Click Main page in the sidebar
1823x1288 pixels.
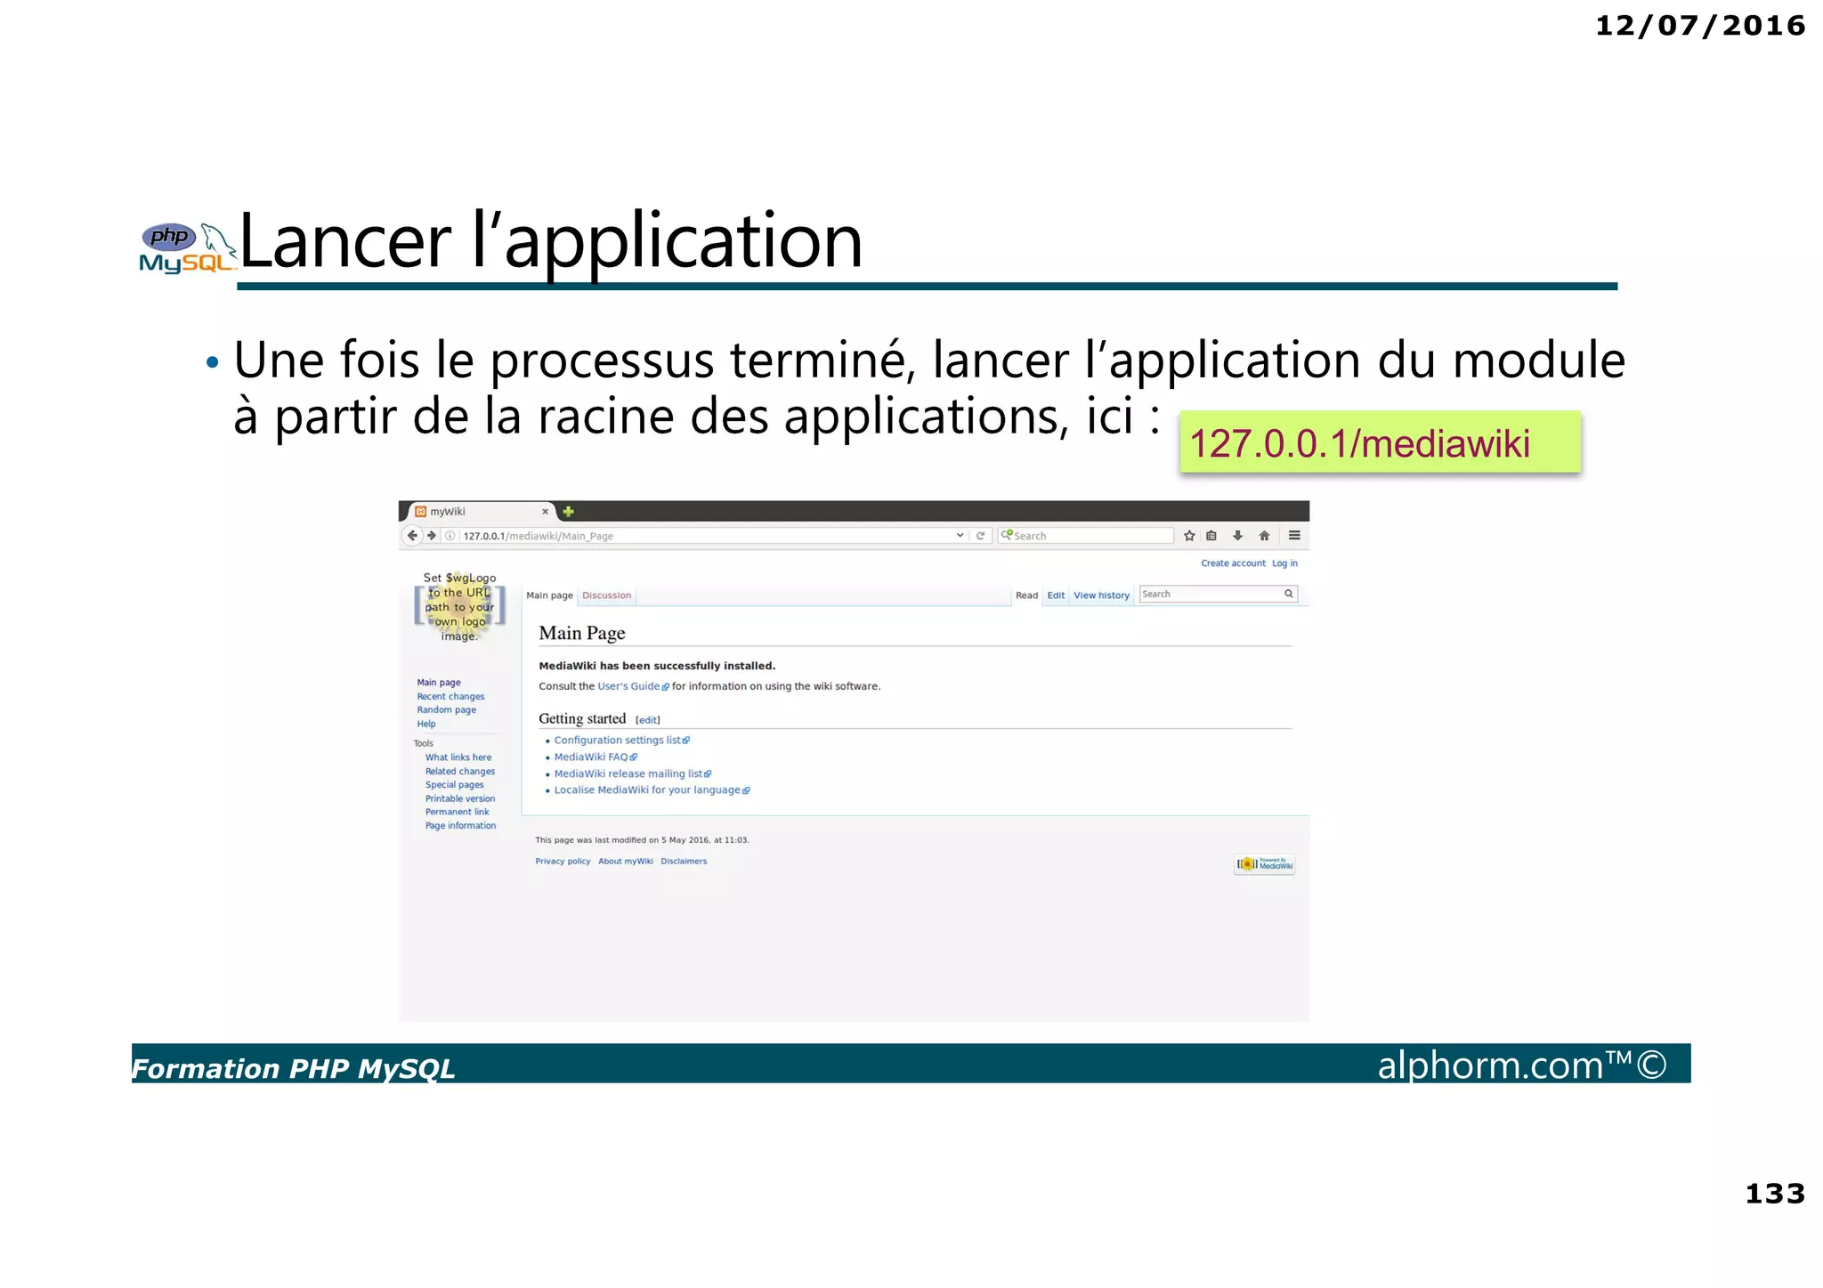click(x=439, y=683)
